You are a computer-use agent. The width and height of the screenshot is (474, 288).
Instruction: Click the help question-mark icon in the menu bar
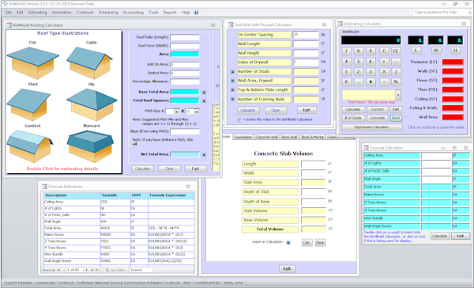pos(196,13)
